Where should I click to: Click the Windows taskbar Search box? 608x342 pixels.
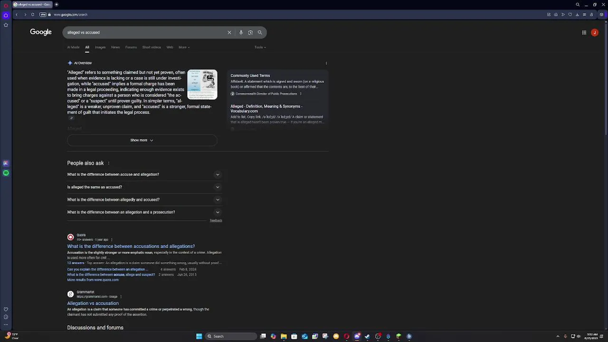[230, 336]
